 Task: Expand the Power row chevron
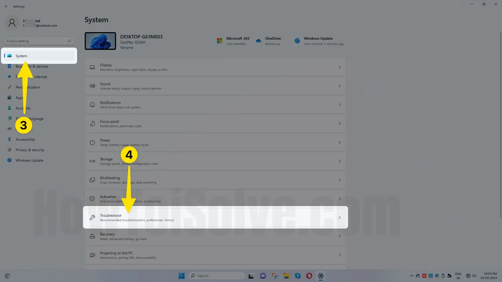click(x=340, y=142)
